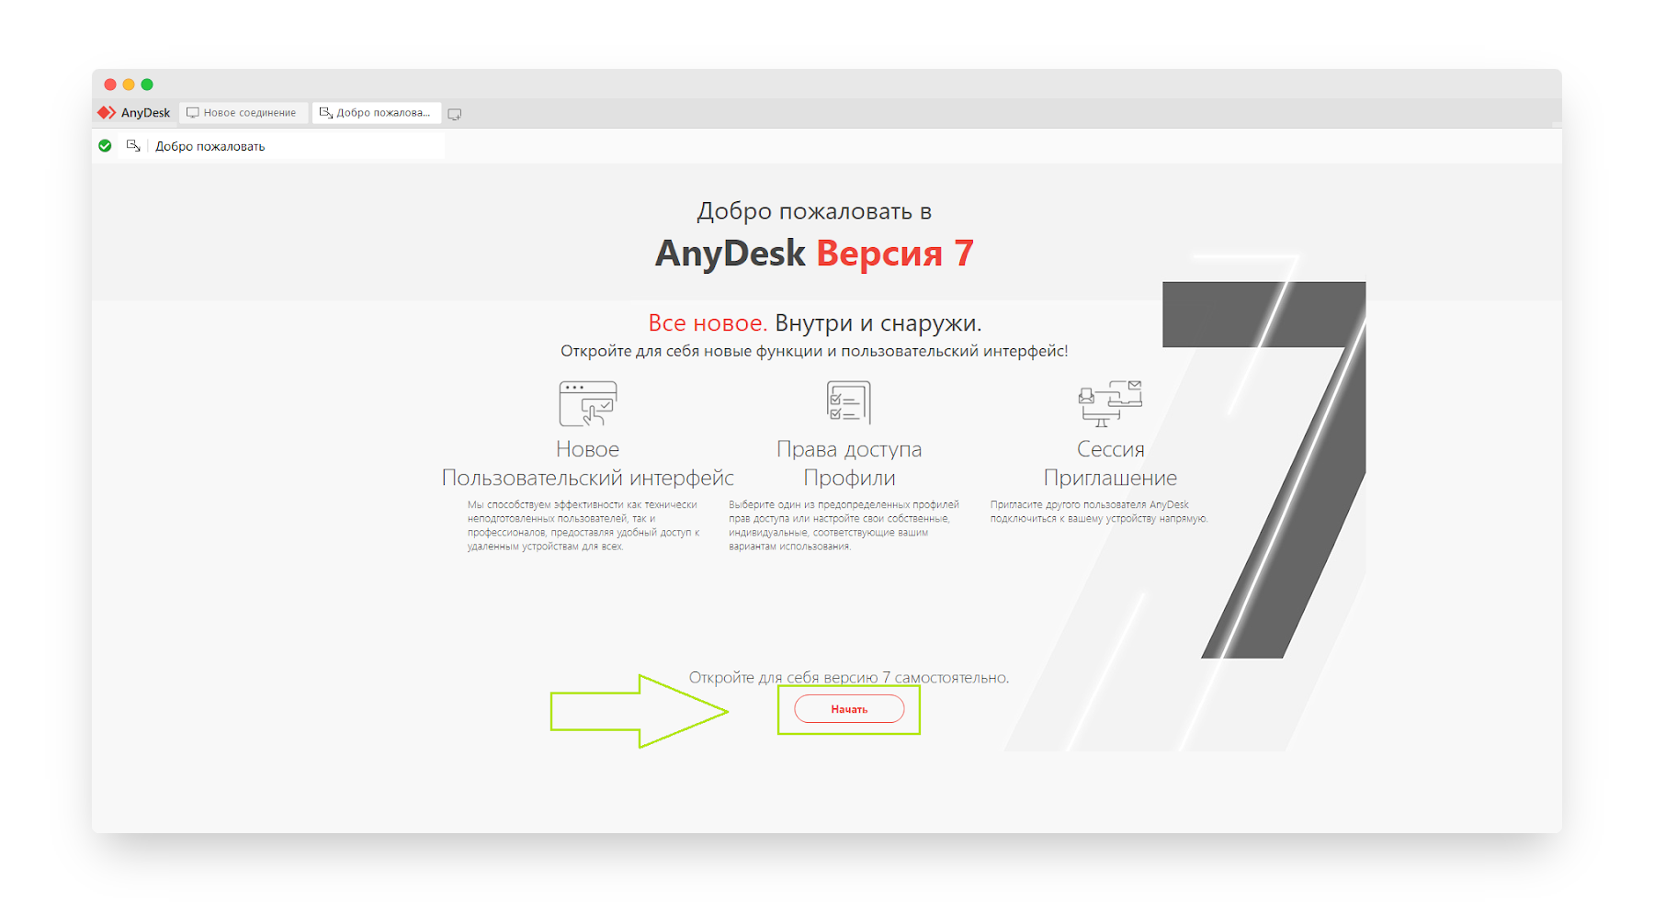Click the Добро пожаловать address field
This screenshot has height=902, width=1654.
(281, 146)
